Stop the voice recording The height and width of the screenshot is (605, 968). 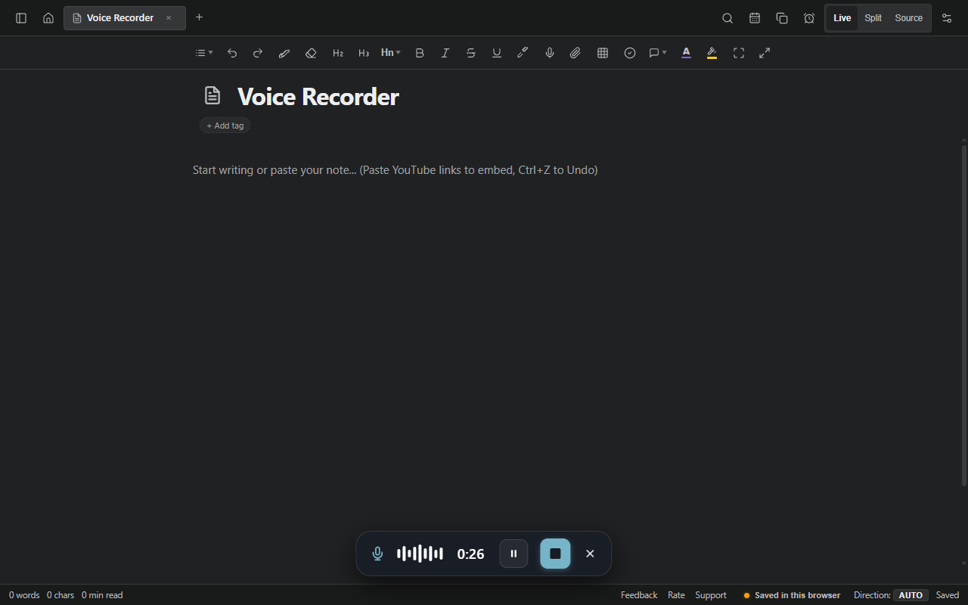[555, 554]
